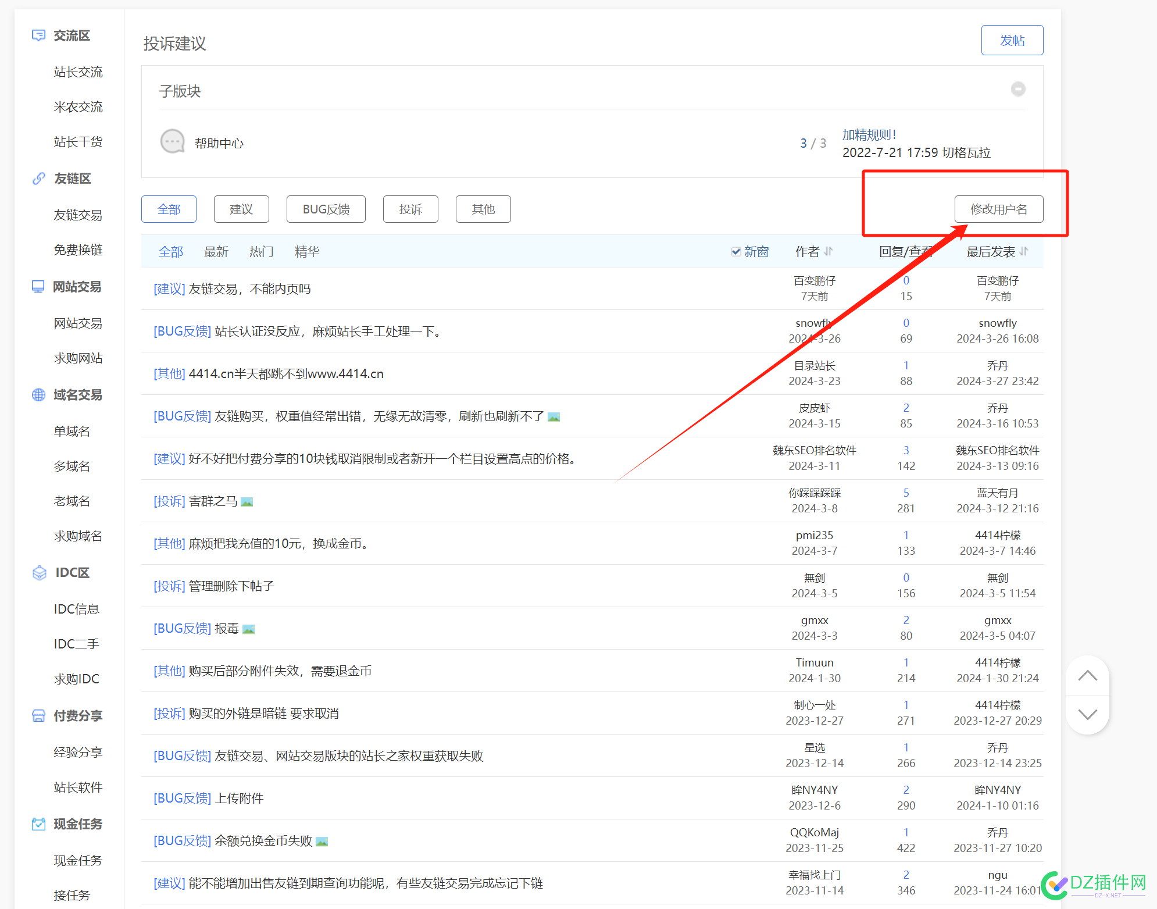Click the 帮助中心 forum bubble icon

tap(172, 142)
